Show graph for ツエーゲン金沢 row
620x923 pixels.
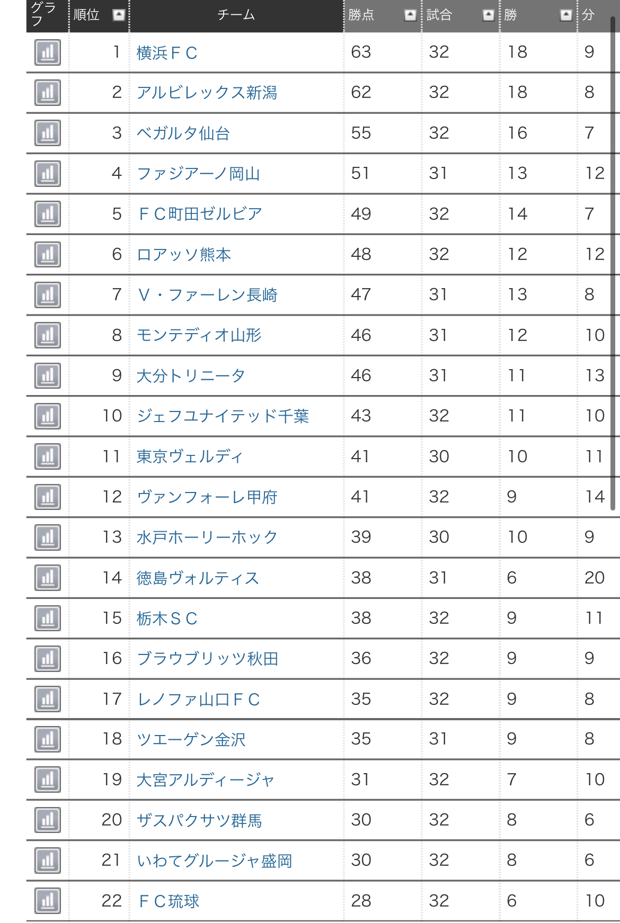tap(48, 739)
